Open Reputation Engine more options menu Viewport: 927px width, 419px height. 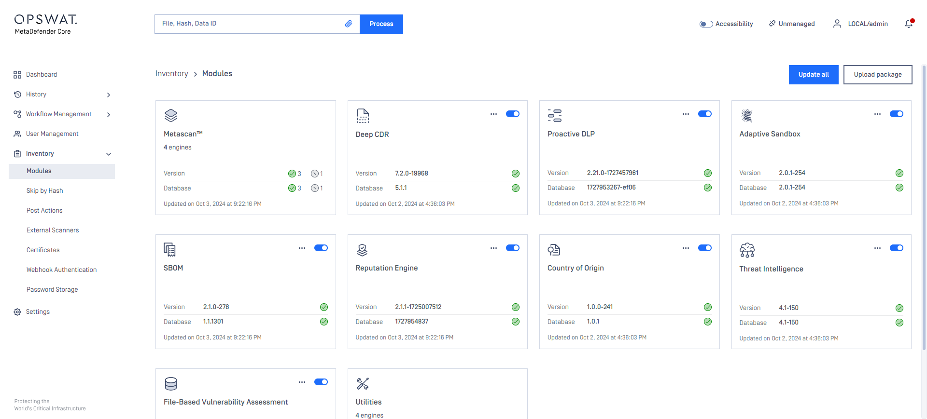493,248
